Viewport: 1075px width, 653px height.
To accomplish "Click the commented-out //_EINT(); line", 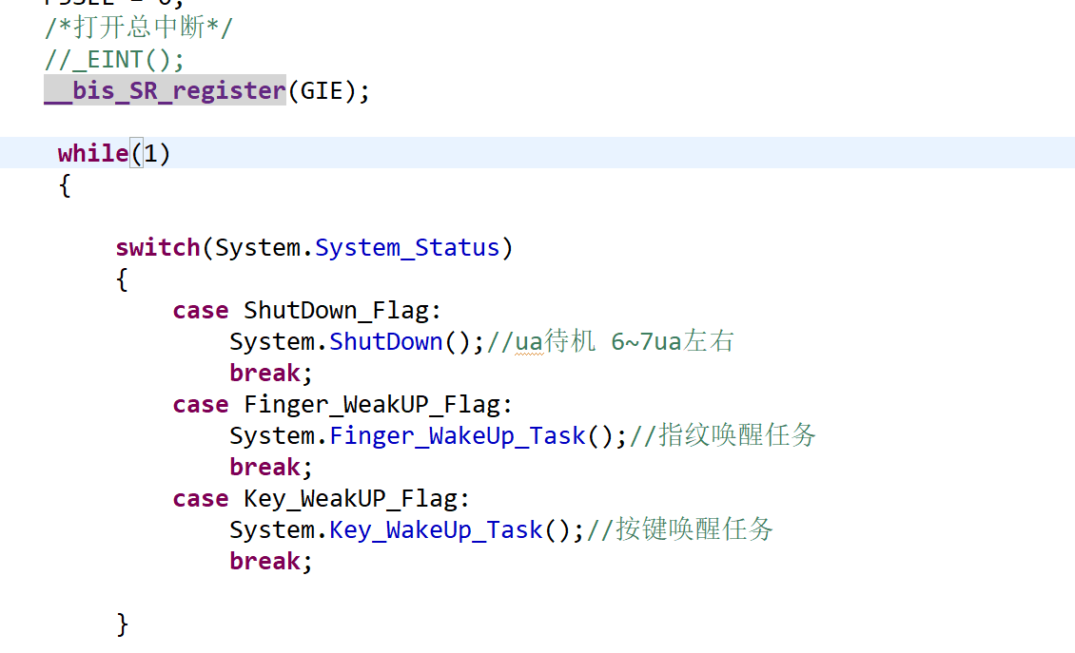I will (x=114, y=59).
